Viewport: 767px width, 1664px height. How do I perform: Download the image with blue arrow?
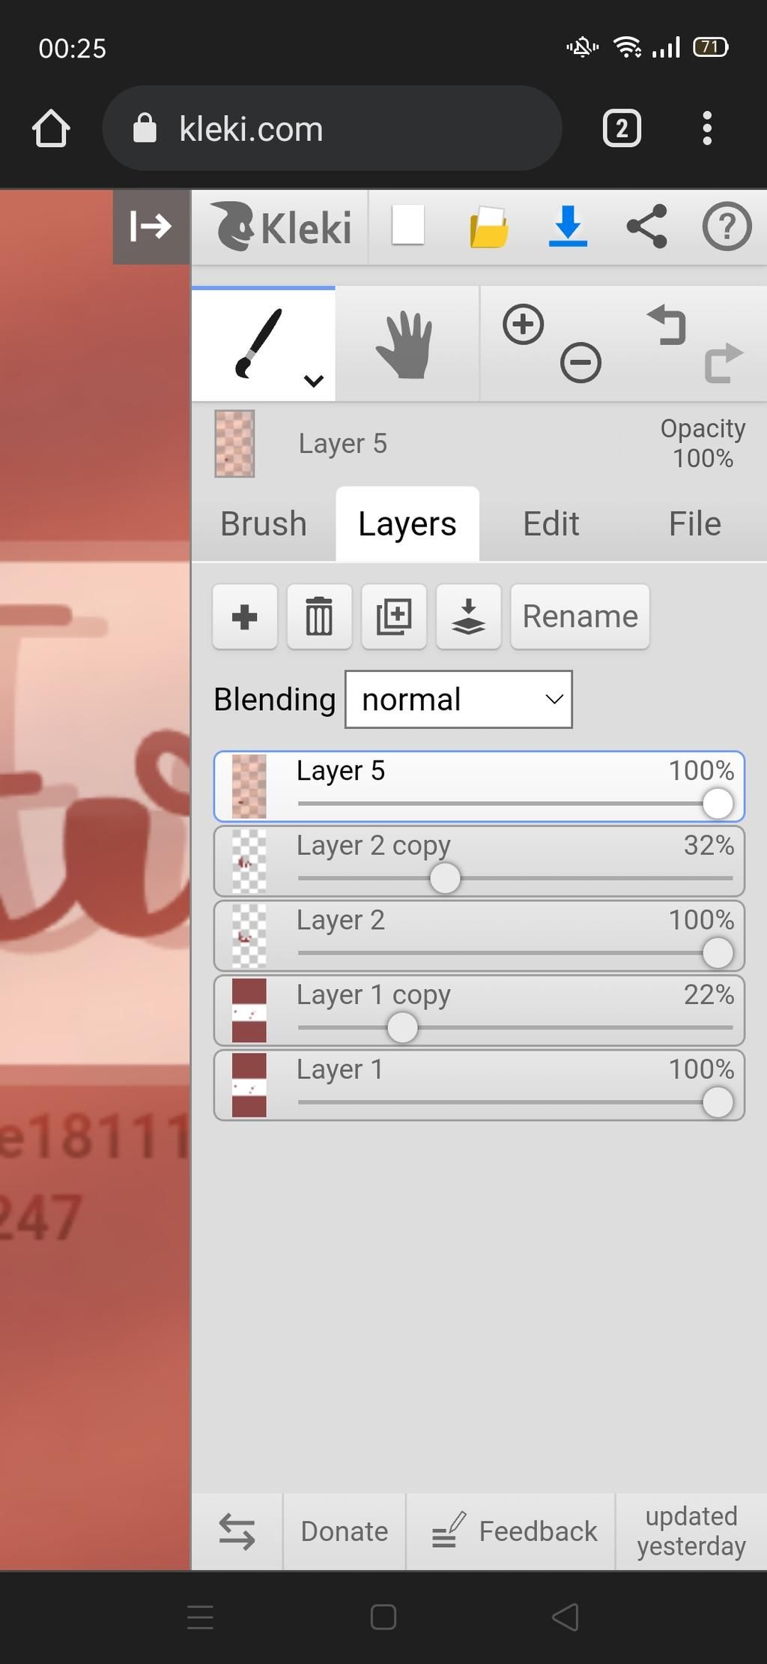tap(568, 226)
